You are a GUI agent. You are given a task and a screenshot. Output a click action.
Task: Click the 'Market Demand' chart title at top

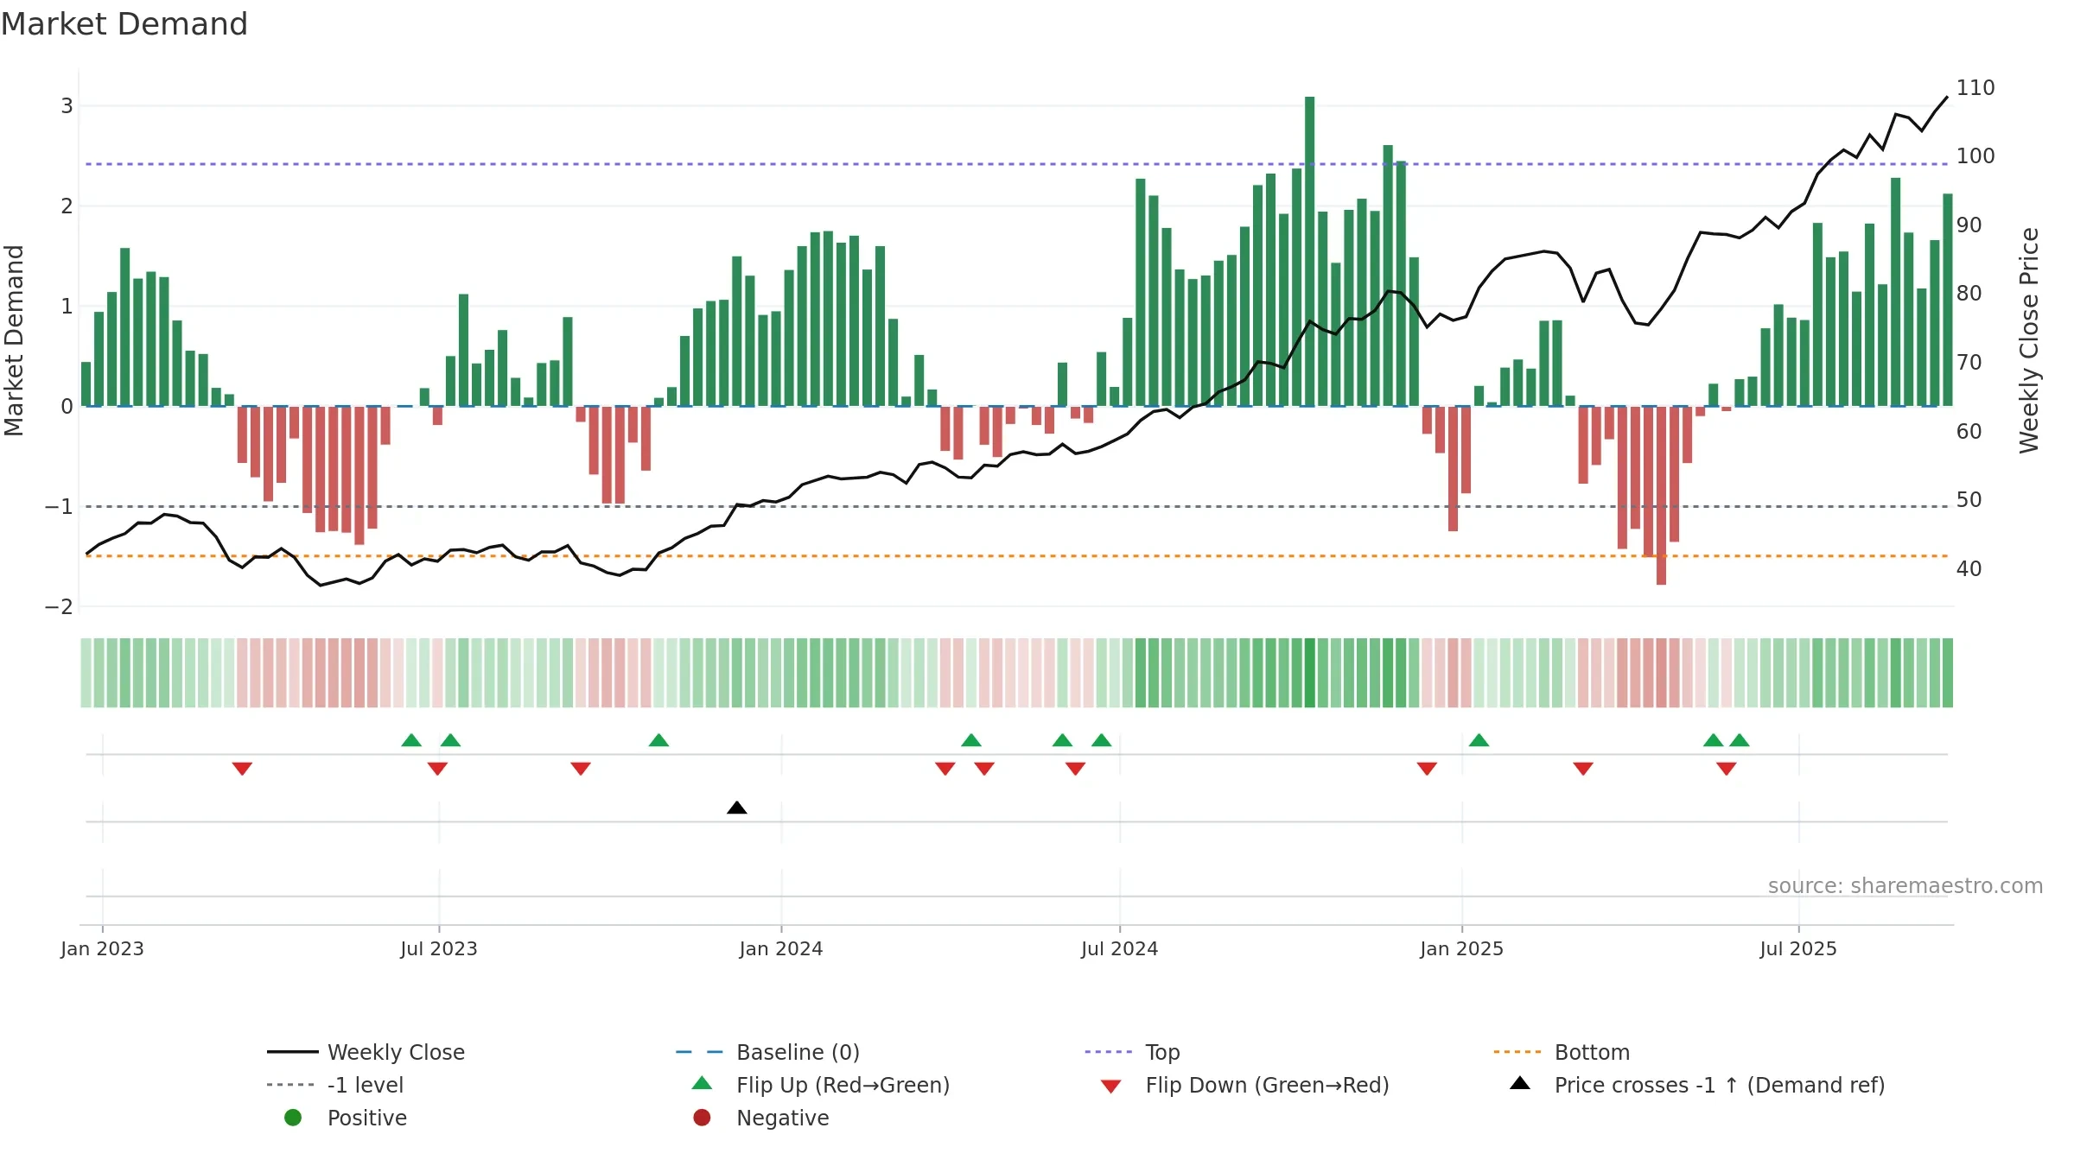(x=124, y=24)
